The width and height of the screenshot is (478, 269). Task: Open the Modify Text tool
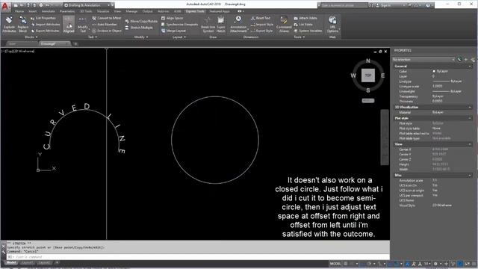point(82,25)
